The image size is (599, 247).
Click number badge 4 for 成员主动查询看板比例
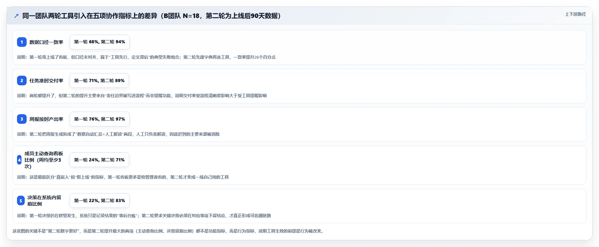click(x=19, y=160)
